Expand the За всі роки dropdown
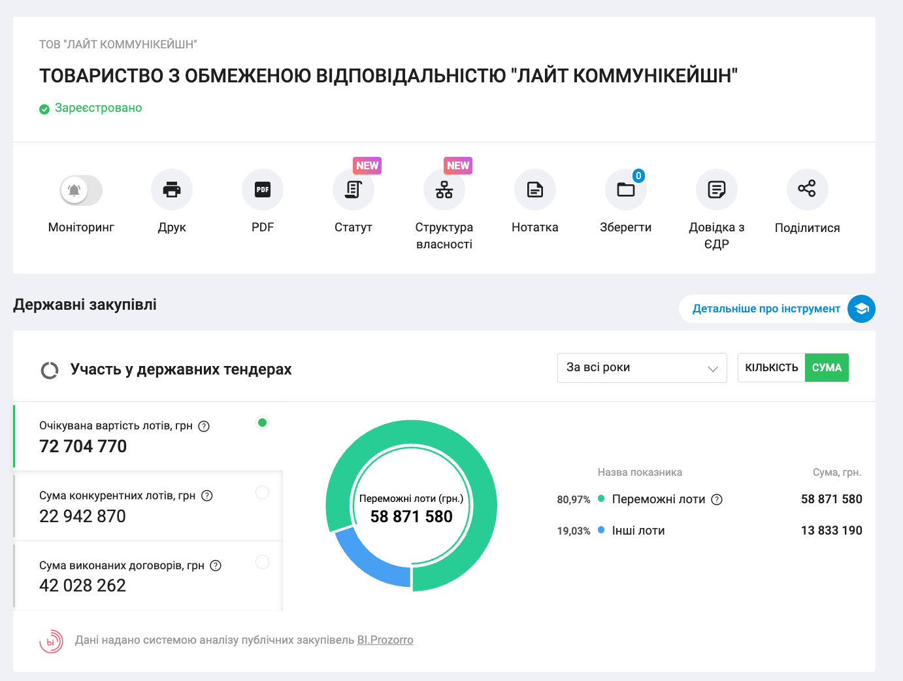 pyautogui.click(x=642, y=368)
